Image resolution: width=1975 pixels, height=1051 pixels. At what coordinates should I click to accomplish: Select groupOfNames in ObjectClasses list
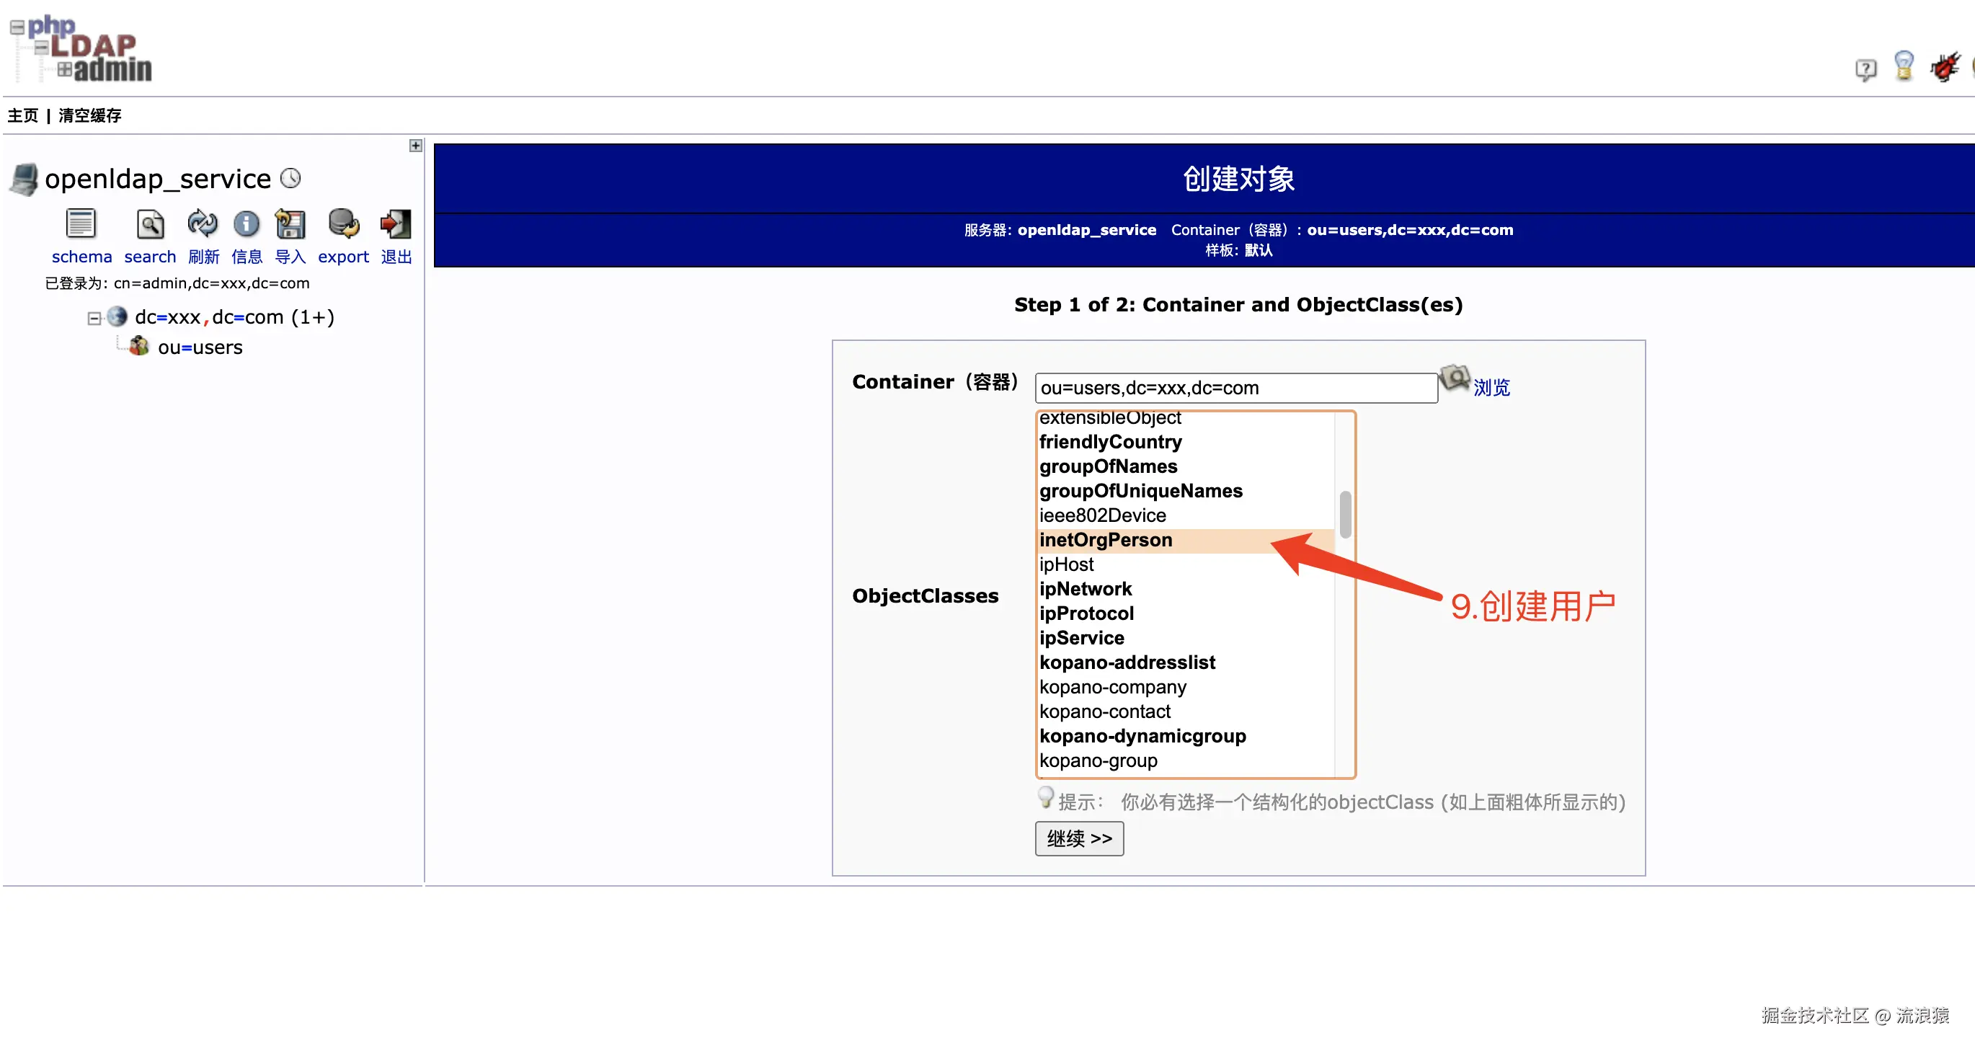click(1108, 467)
